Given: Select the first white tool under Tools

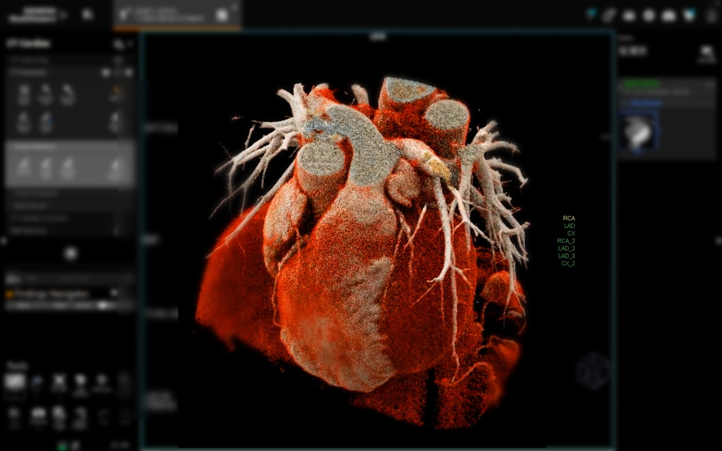Looking at the screenshot, I should pyautogui.click(x=14, y=382).
